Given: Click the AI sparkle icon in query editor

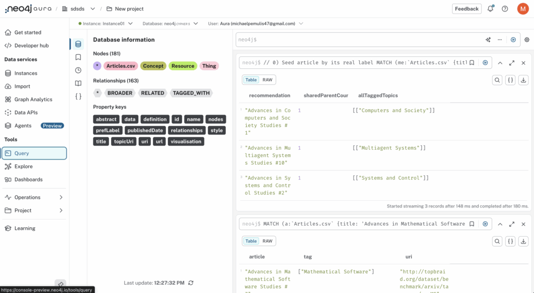Looking at the screenshot, I should (488, 40).
